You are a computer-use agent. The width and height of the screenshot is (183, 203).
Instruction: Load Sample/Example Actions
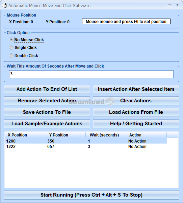pos(47,124)
